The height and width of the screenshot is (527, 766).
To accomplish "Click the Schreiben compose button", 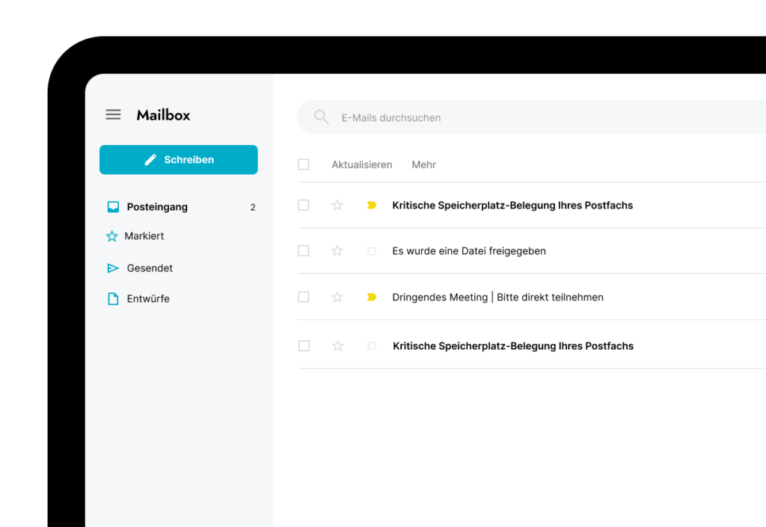I will coord(178,160).
